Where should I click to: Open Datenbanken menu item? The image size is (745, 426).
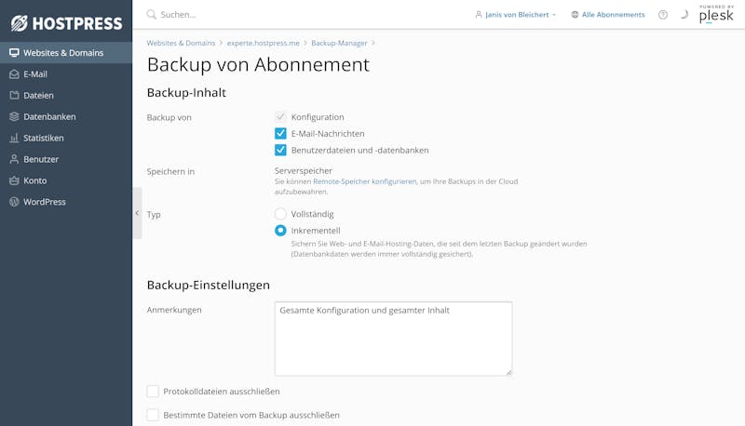(66, 116)
